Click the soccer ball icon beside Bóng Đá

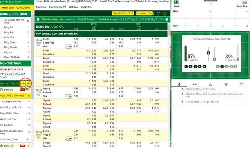tap(1, 90)
